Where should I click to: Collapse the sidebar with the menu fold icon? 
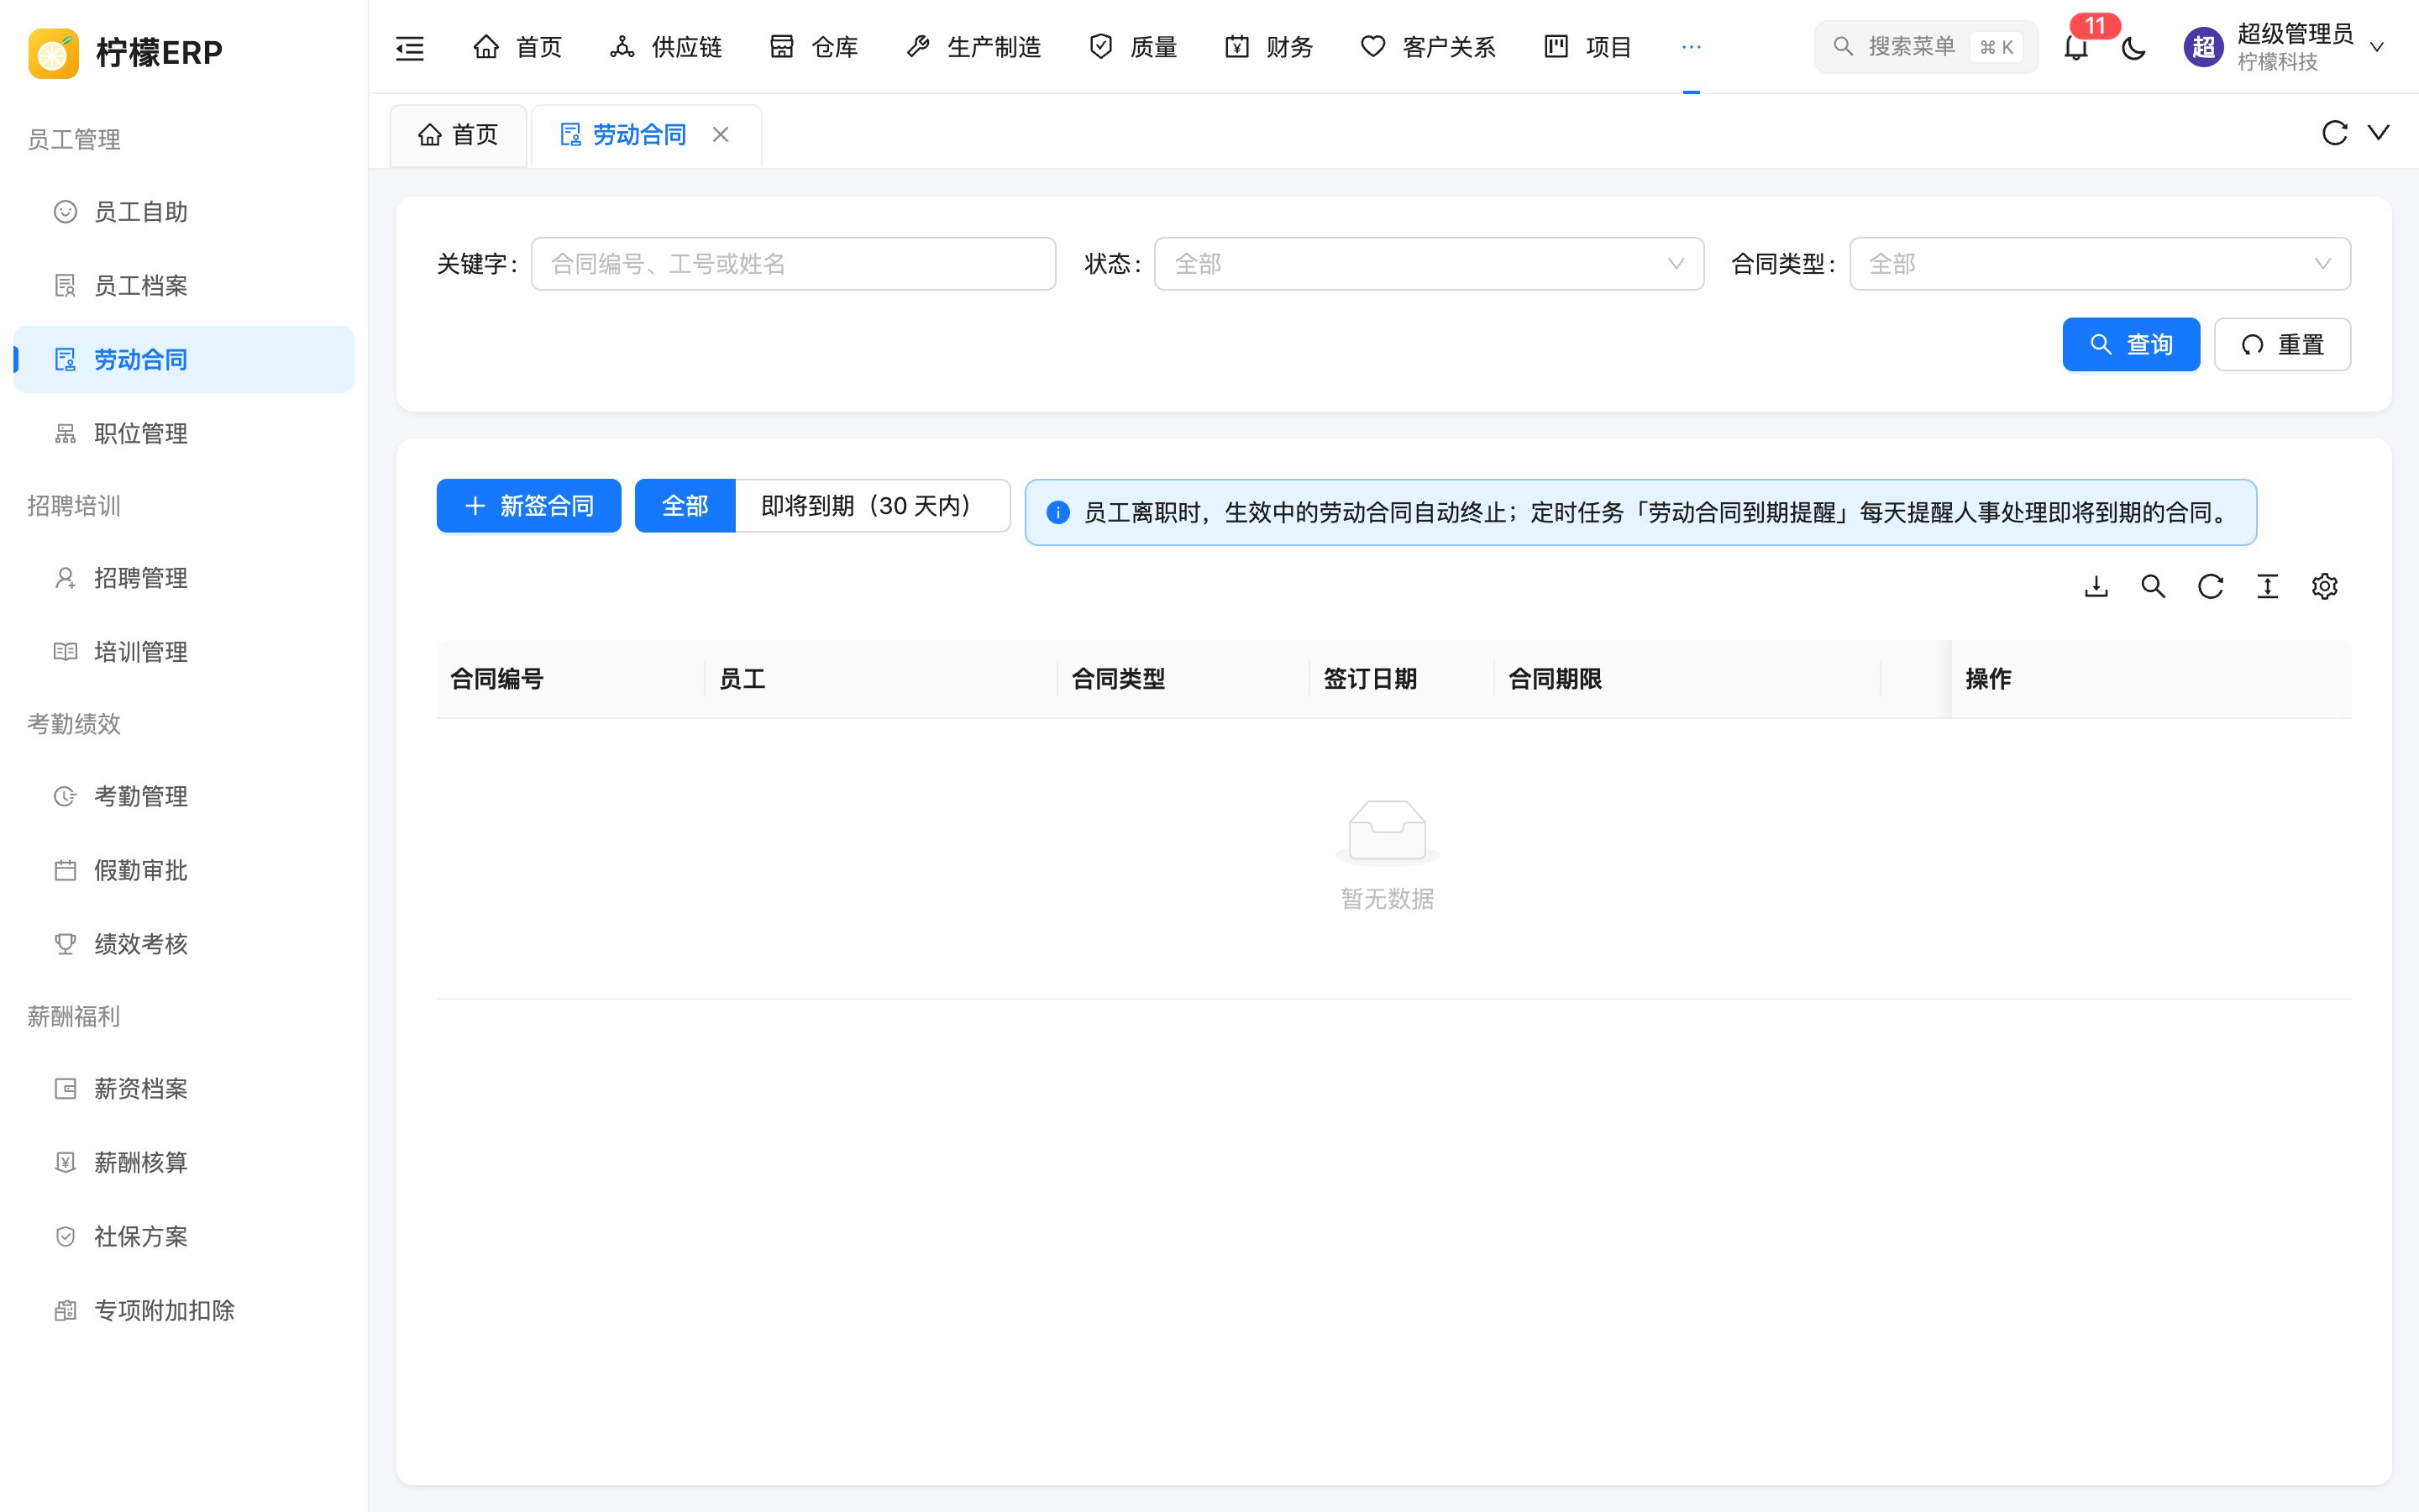pyautogui.click(x=410, y=47)
